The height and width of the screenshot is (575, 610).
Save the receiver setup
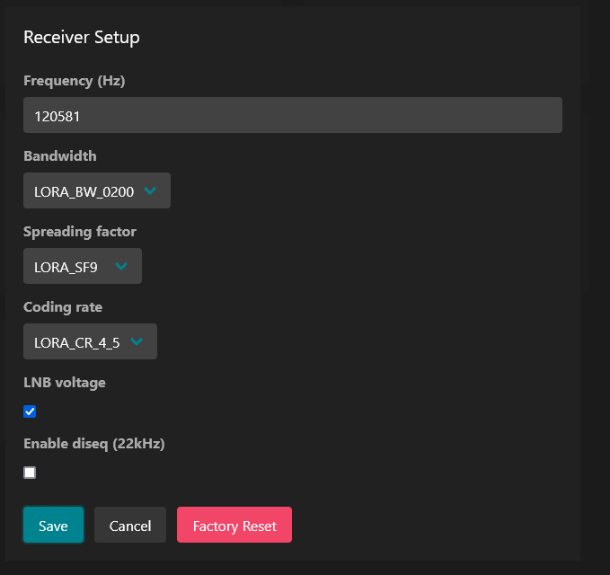[53, 525]
